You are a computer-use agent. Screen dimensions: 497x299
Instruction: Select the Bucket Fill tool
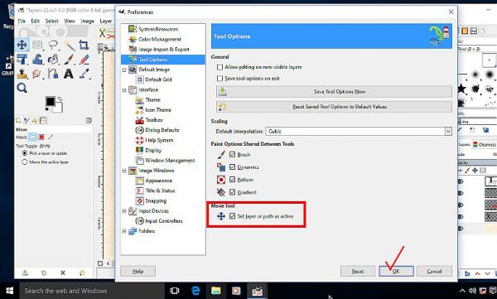(53, 59)
